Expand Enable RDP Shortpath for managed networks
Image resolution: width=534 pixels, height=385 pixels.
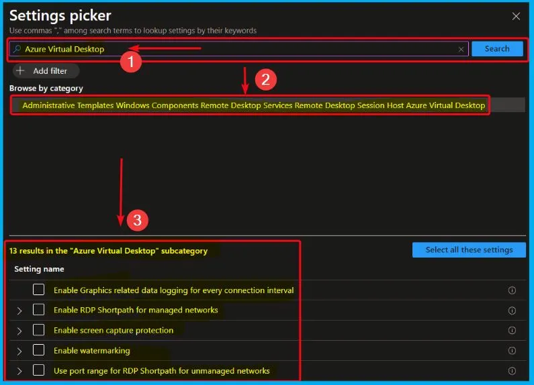click(x=19, y=311)
